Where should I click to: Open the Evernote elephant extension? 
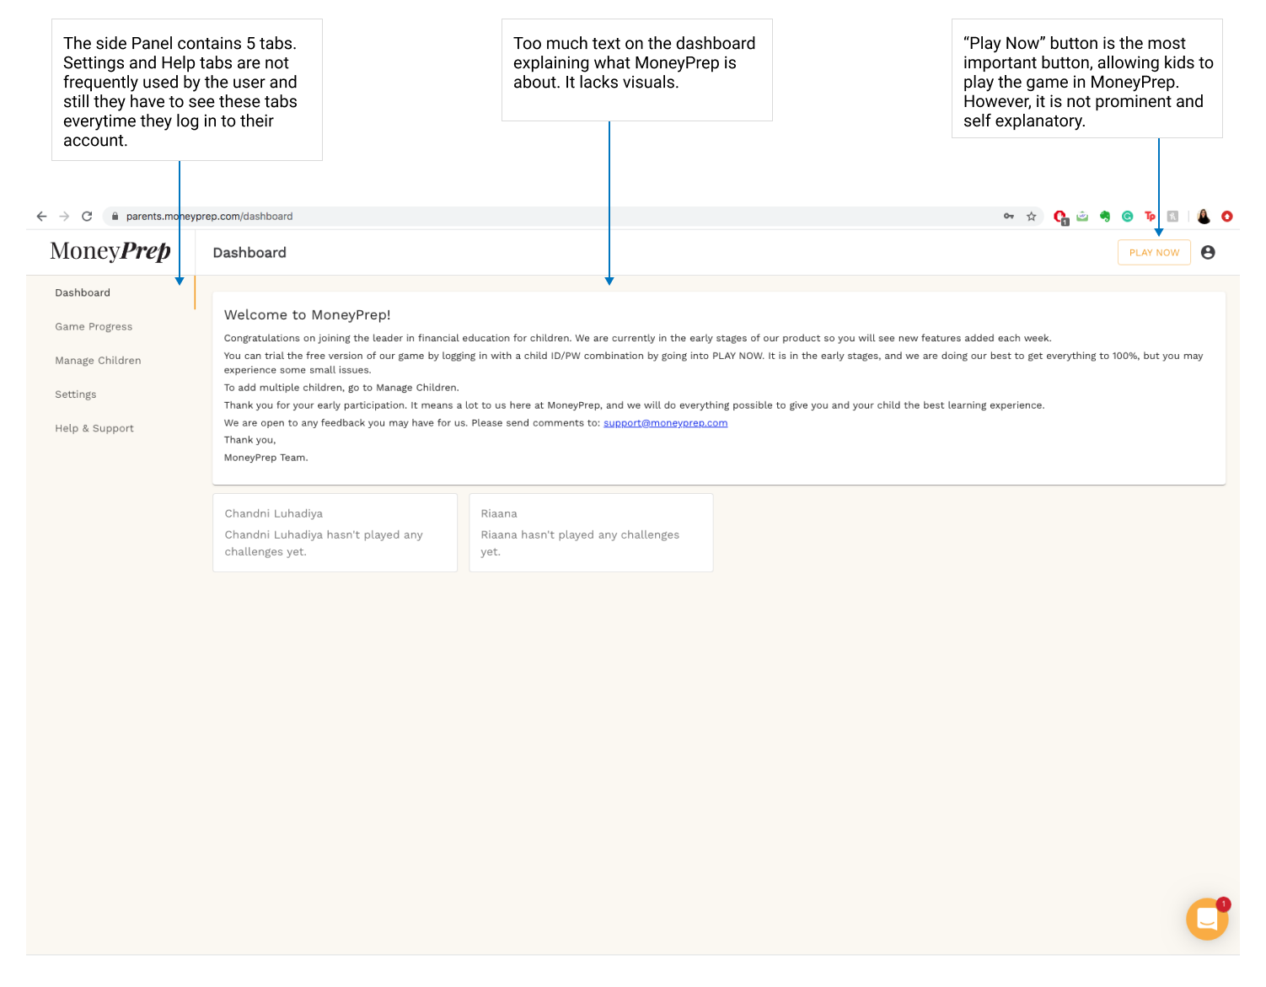point(1105,217)
